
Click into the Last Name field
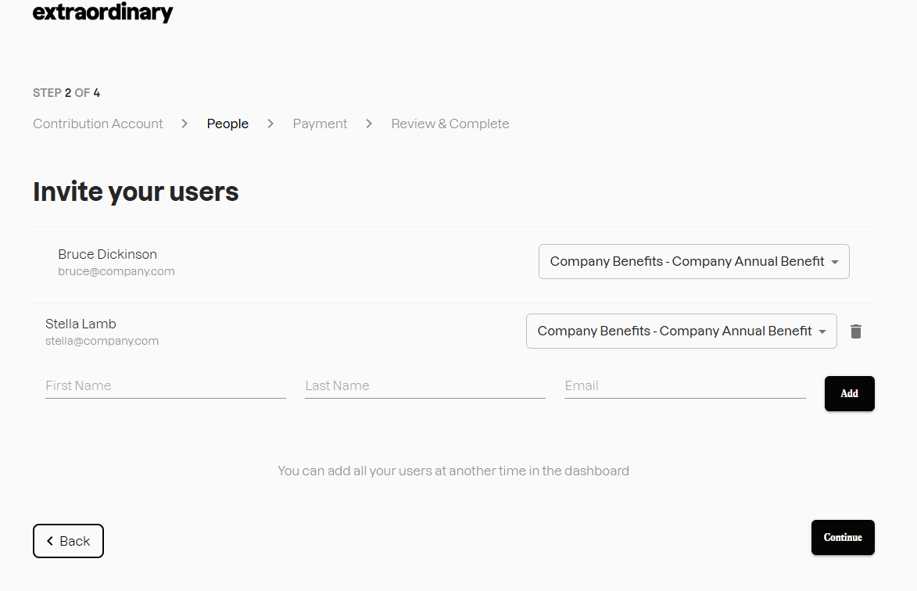click(x=424, y=385)
